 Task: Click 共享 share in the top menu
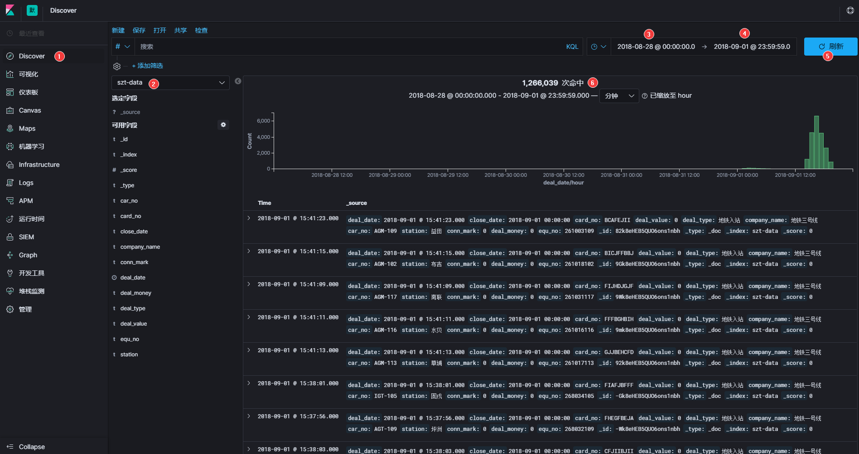click(181, 30)
